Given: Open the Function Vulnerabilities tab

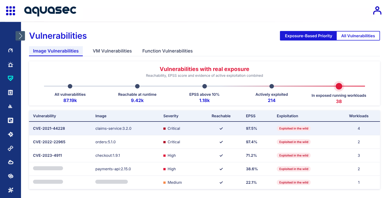Looking at the screenshot, I should pos(168,51).
